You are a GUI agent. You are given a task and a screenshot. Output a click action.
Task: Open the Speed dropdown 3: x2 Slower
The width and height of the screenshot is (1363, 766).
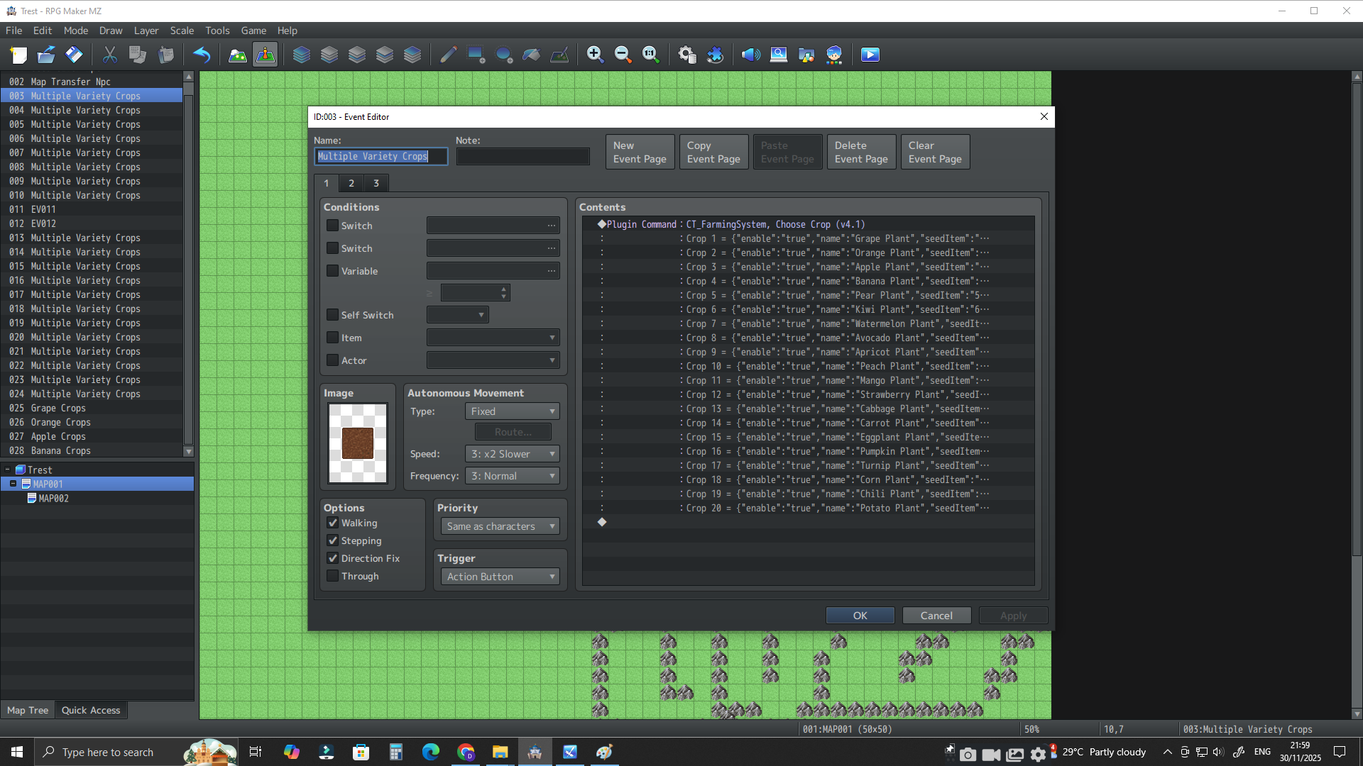512,454
